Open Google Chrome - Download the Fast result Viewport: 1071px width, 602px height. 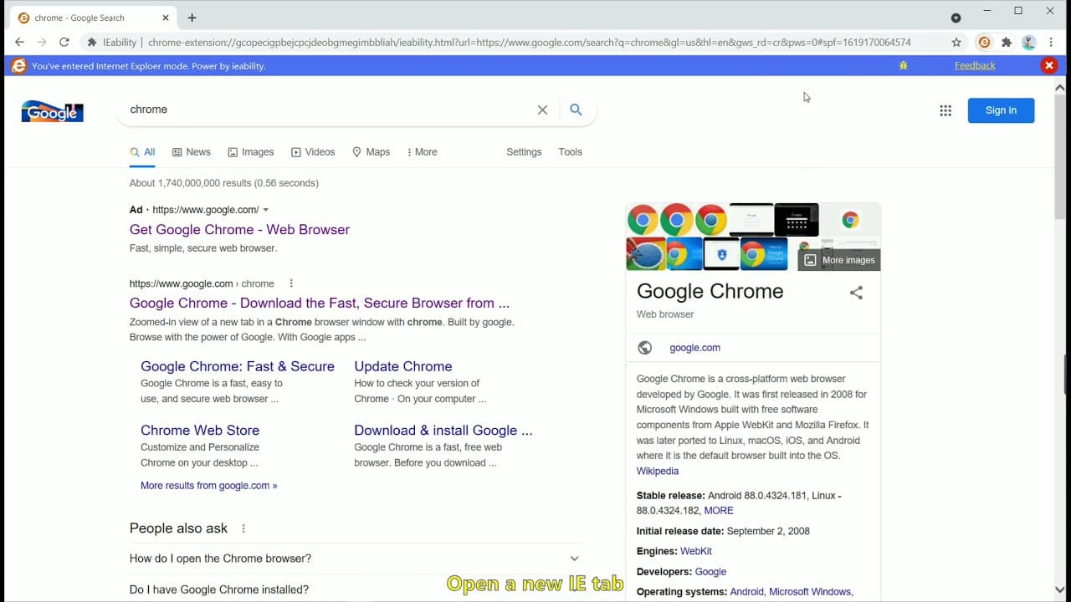coord(320,303)
